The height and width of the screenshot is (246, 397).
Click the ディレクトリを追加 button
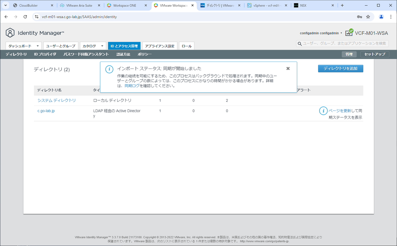coord(341,69)
